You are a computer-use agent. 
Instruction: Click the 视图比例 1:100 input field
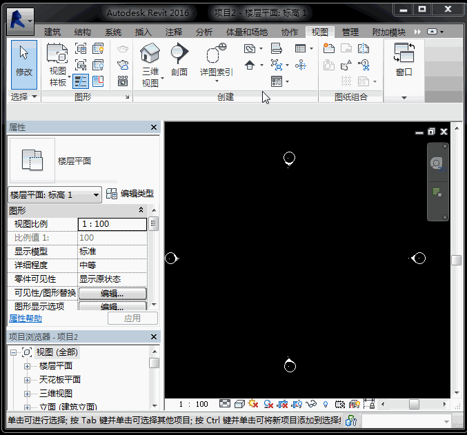[112, 224]
